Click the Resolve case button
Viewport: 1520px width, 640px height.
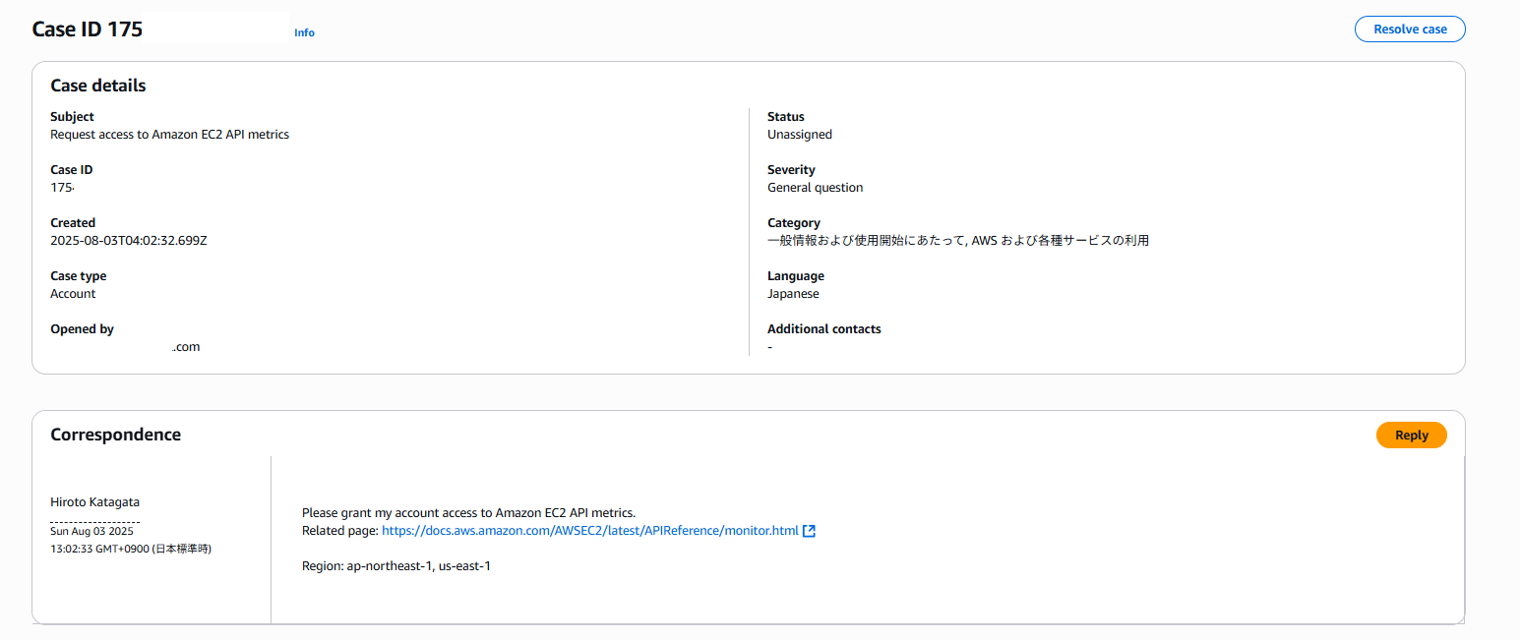(1410, 29)
